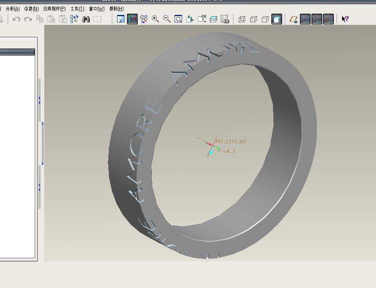Click the Zoom In magnifier

[155, 19]
